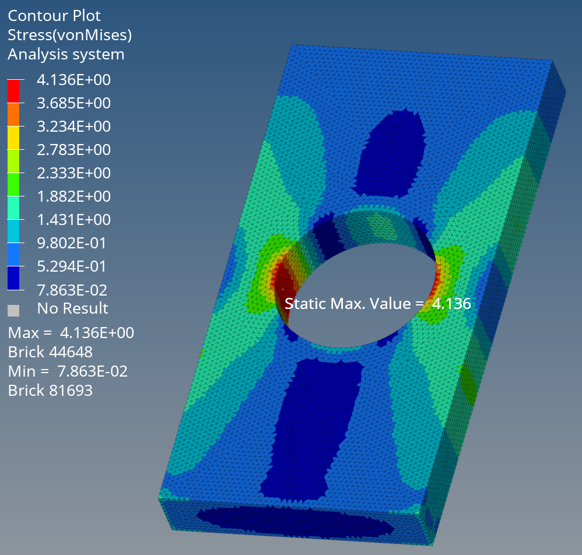Click the yellow legend color band
This screenshot has width=582, height=555.
click(x=13, y=138)
